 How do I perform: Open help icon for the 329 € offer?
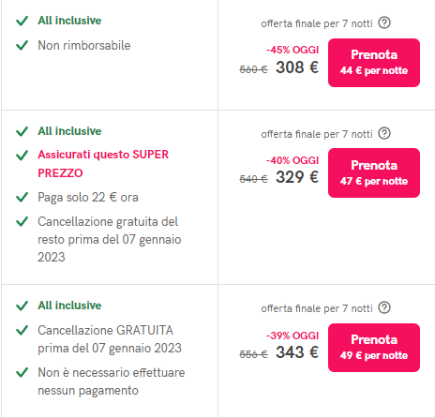click(384, 133)
